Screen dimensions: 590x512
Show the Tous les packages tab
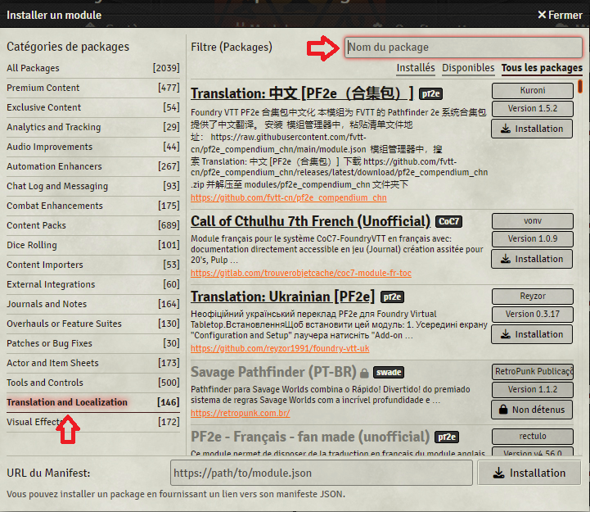click(x=542, y=68)
